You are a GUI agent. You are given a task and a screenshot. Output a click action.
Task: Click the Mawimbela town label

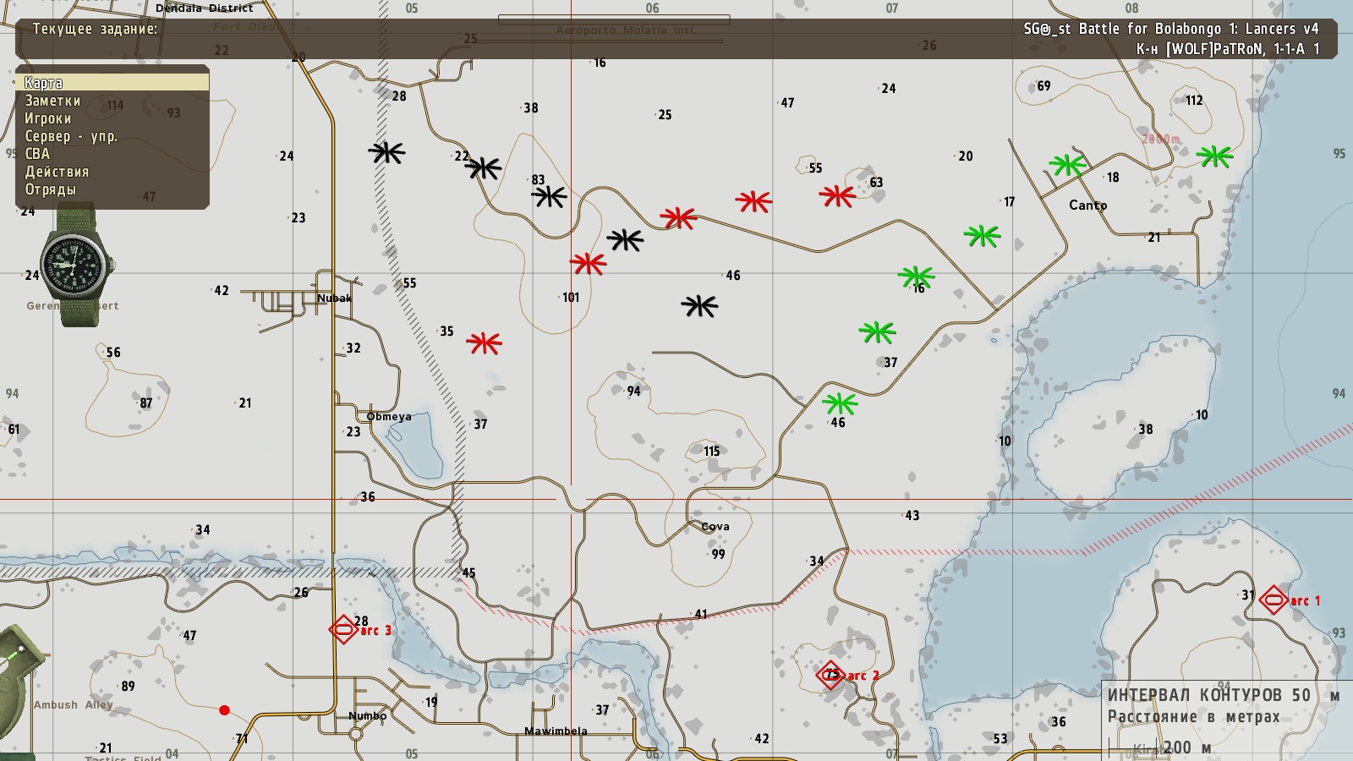click(556, 731)
